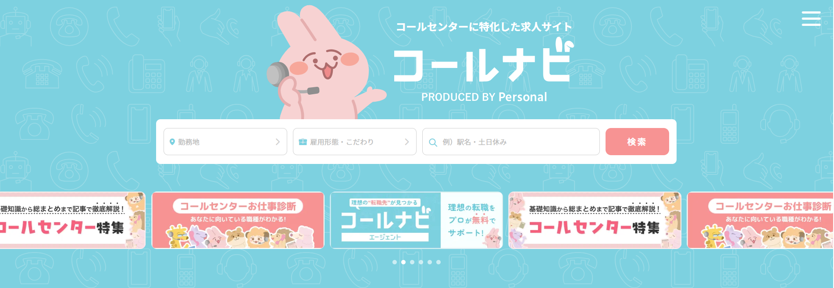Open the コールセンターお仕事診断 banner

(x=238, y=220)
